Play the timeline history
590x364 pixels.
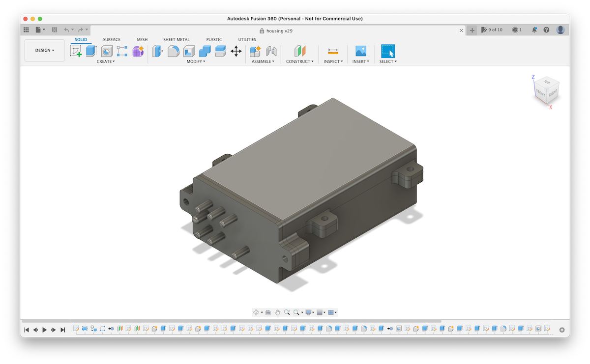(x=44, y=330)
